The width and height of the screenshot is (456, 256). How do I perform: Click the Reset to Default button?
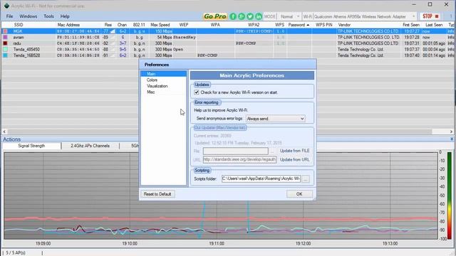(x=157, y=194)
